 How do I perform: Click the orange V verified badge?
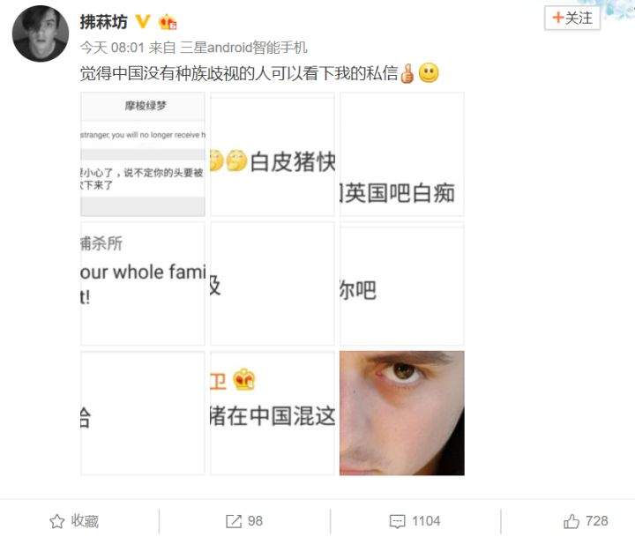(143, 21)
